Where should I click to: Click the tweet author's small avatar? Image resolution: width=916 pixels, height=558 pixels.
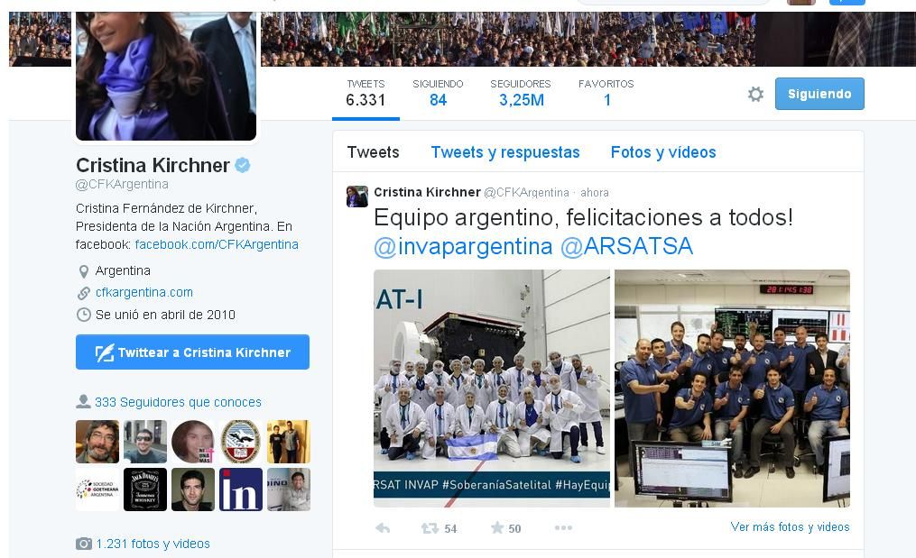click(x=357, y=197)
